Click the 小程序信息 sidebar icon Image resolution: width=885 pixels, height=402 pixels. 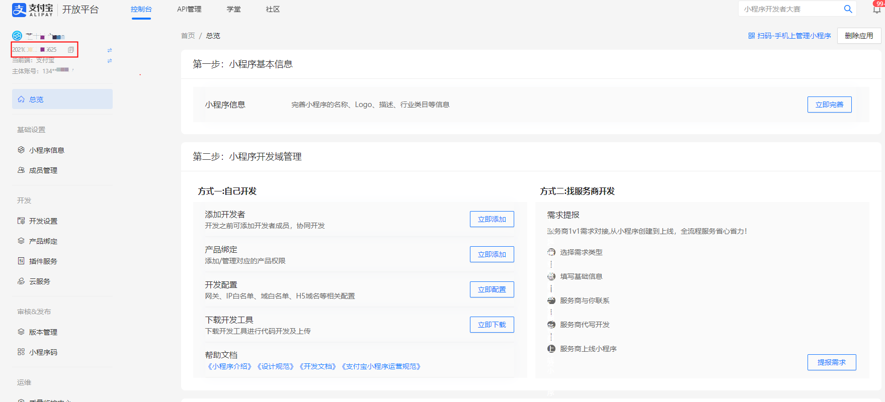click(x=21, y=150)
